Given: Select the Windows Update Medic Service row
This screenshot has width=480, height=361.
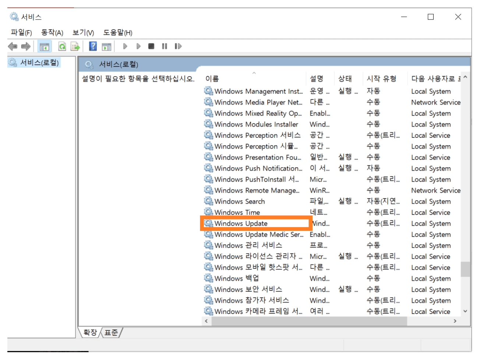Looking at the screenshot, I should [332, 234].
